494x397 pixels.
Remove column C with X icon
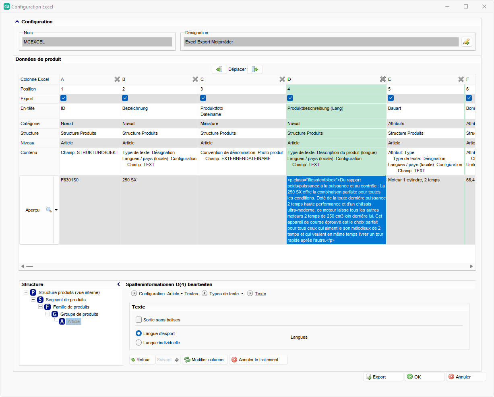tap(282, 79)
